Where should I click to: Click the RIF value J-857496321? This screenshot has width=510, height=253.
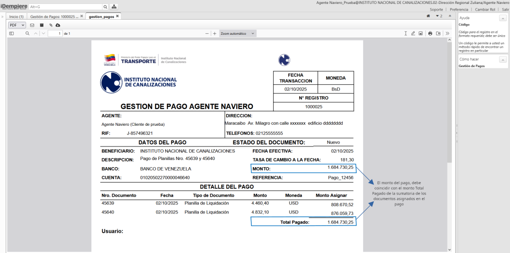coord(140,133)
